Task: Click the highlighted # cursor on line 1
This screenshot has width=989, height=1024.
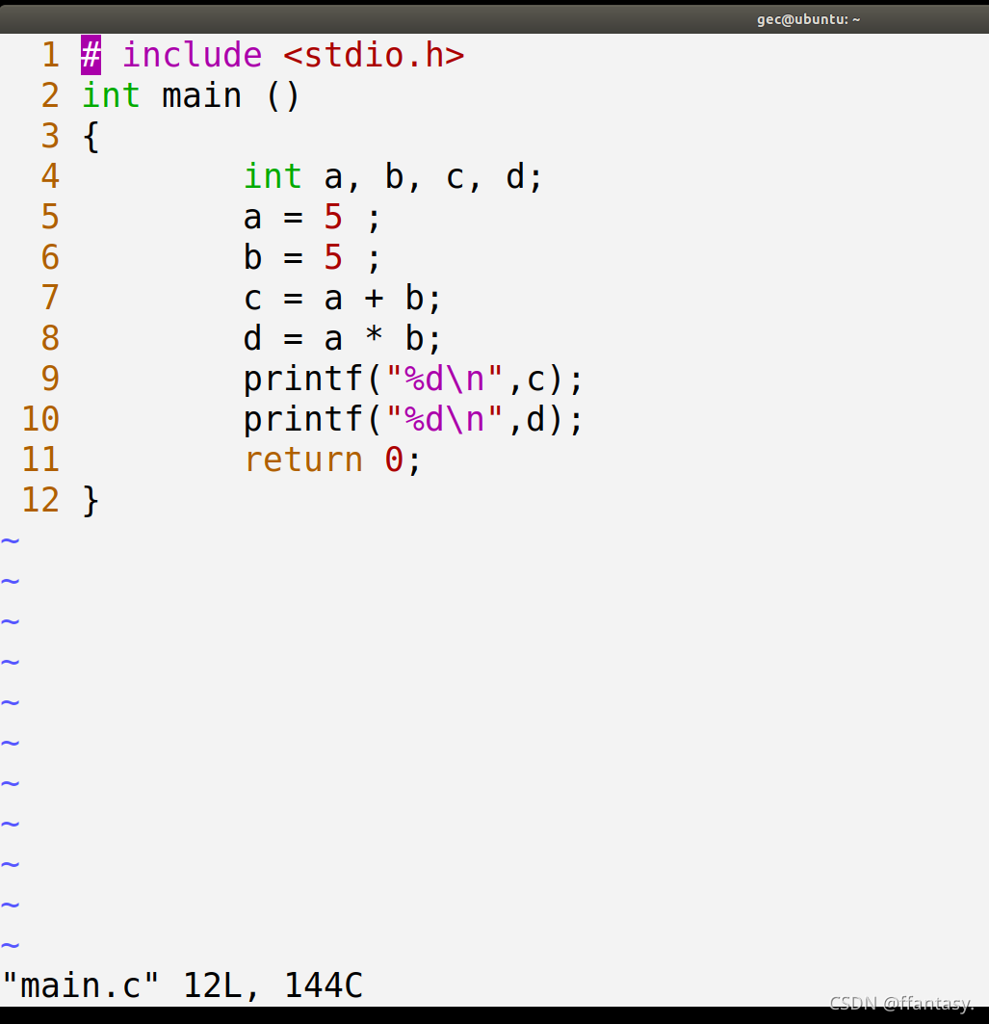Action: click(x=91, y=55)
